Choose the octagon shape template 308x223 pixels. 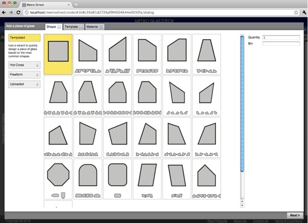coord(58,179)
